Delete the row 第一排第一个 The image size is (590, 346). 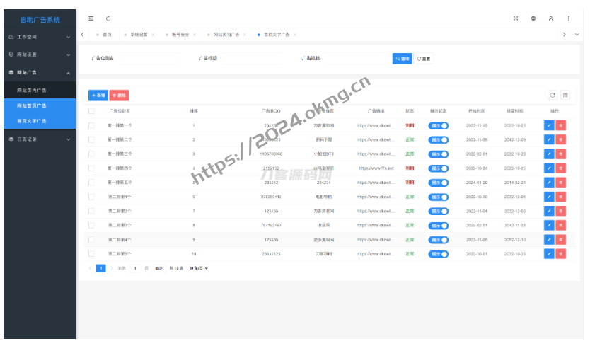561,125
